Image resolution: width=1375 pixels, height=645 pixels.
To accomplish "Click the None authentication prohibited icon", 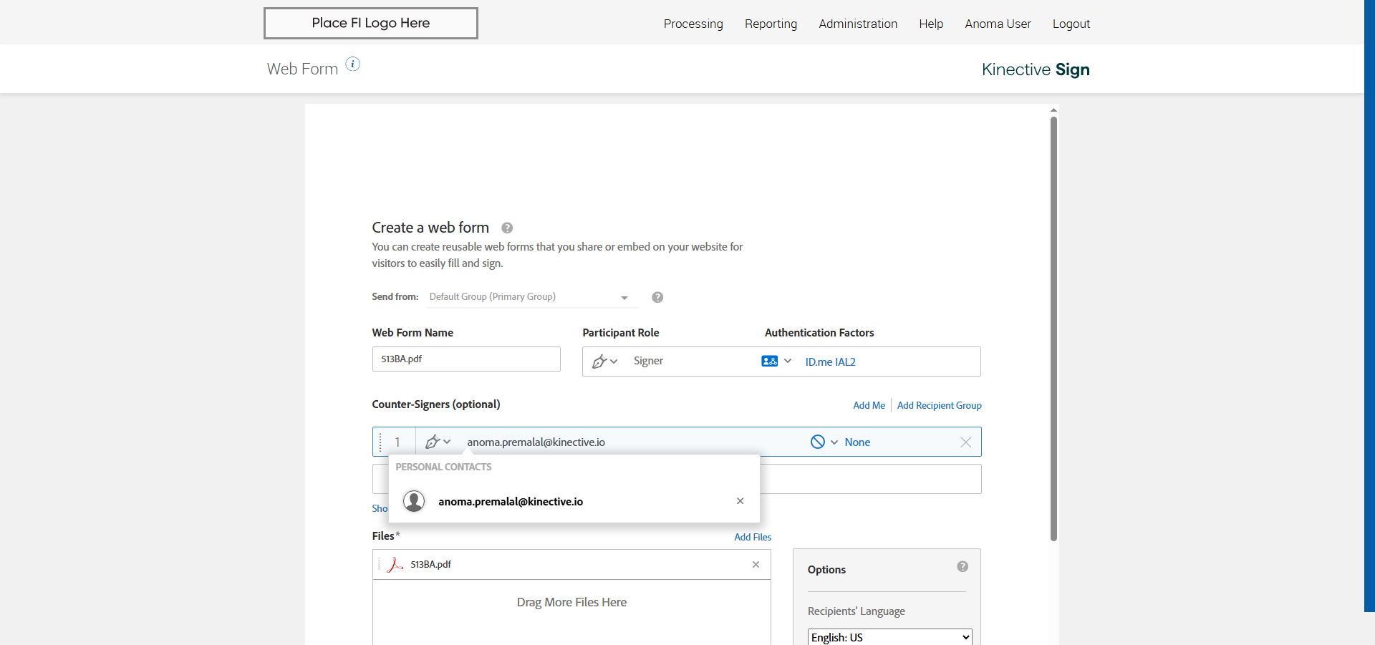I will click(x=817, y=442).
